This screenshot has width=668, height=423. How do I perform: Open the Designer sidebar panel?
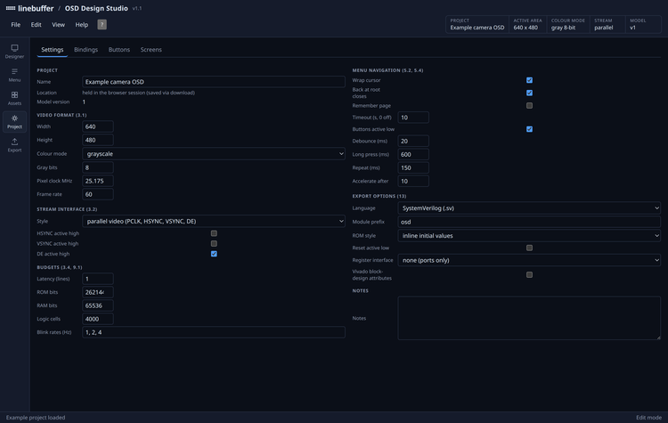coord(14,52)
